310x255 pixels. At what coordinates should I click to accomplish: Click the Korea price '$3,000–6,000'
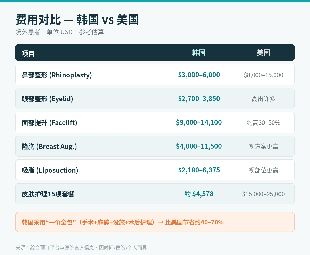pos(199,75)
